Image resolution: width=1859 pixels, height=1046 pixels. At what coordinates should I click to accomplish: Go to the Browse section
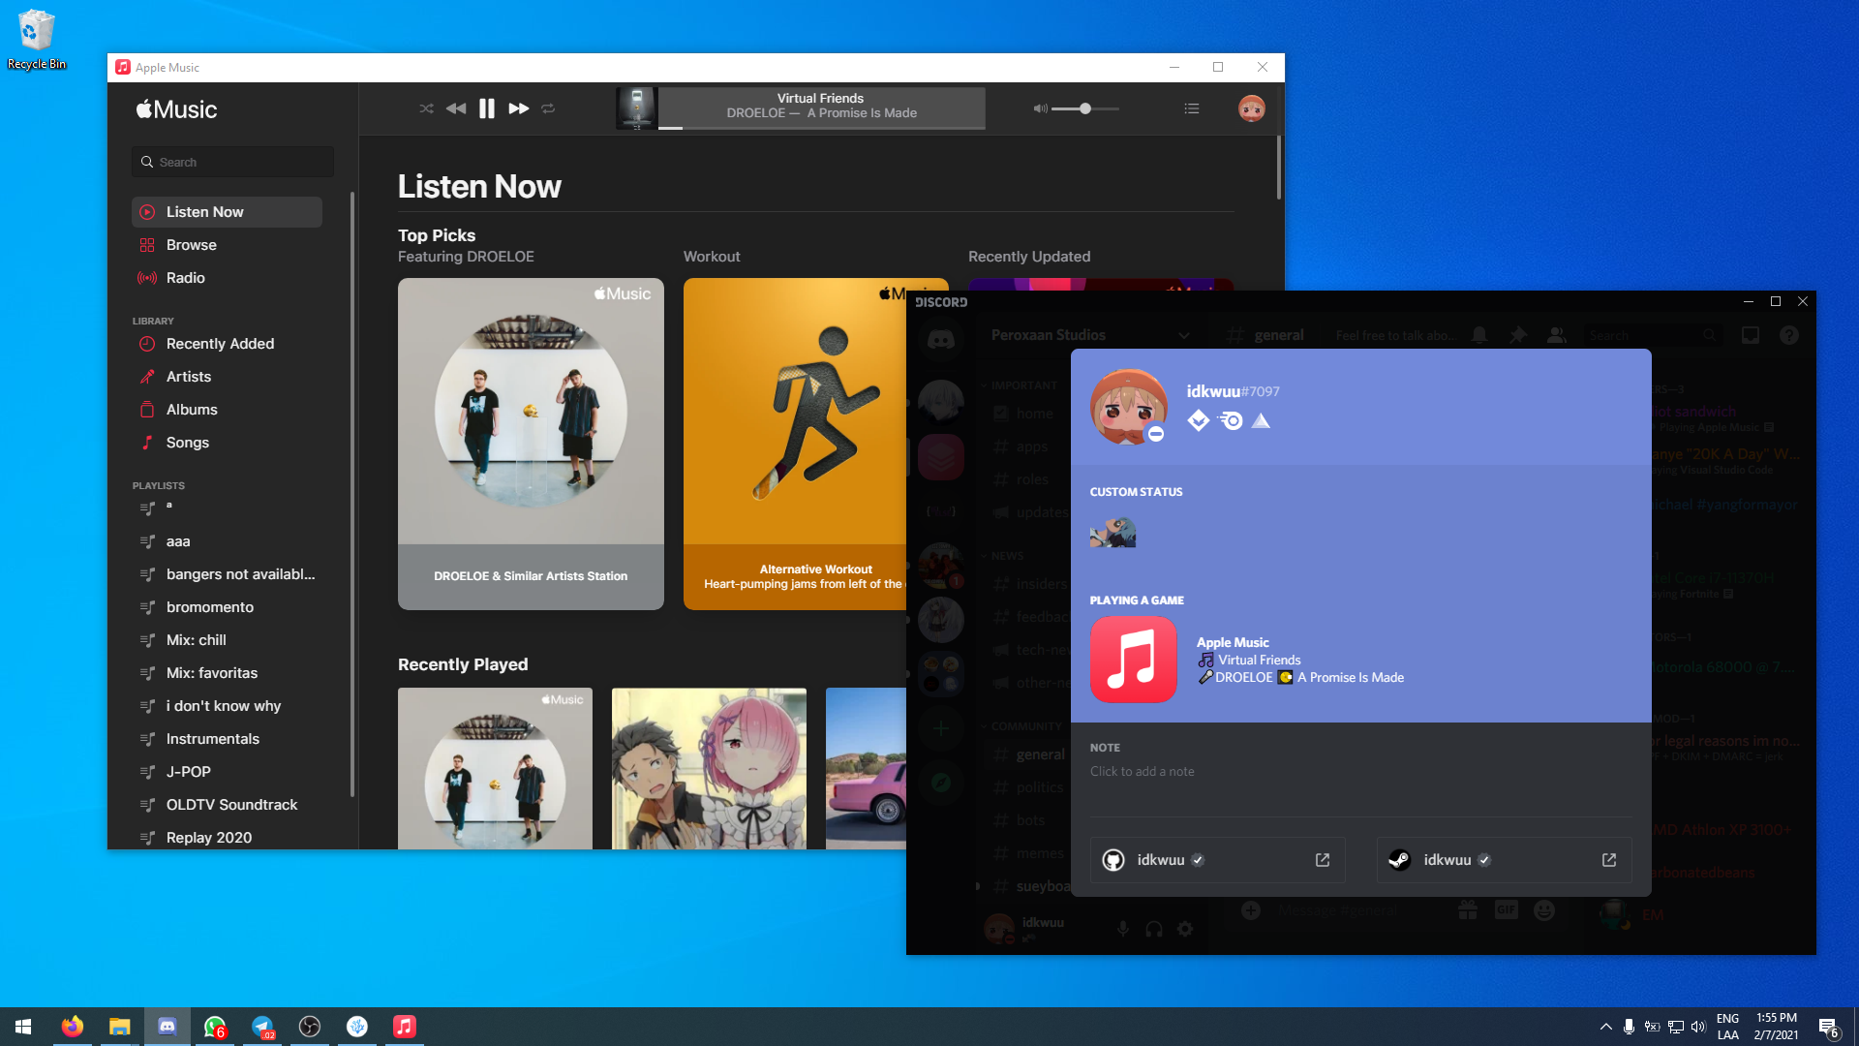(192, 245)
